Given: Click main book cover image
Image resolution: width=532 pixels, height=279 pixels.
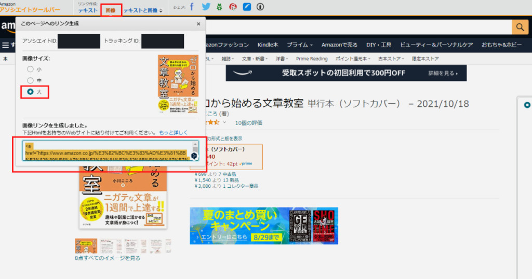Looking at the screenshot, I should point(123,198).
